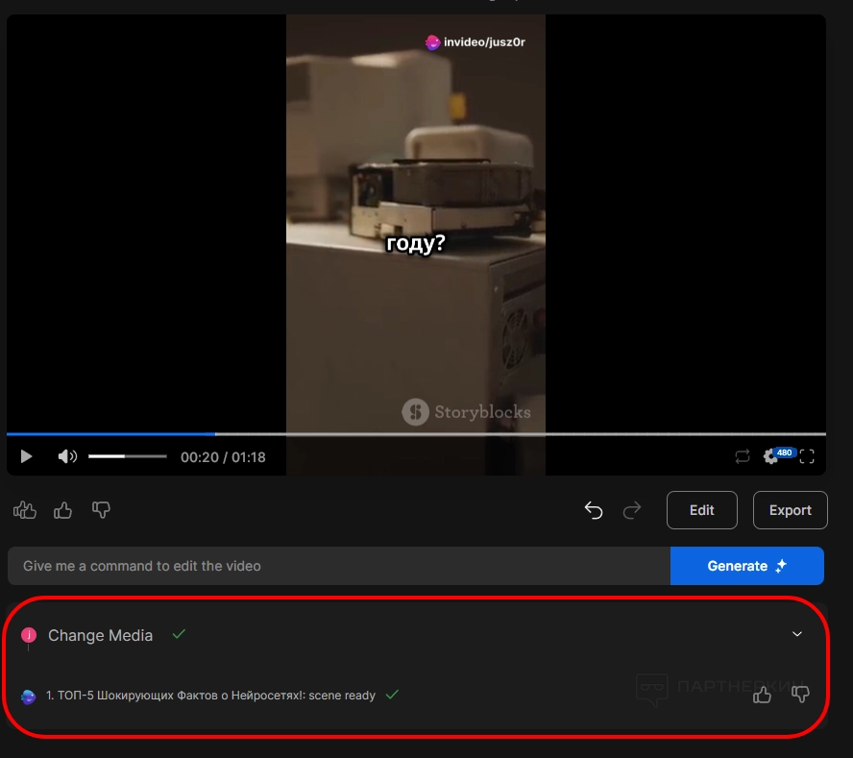This screenshot has width=853, height=758.
Task: Click the 00:20 / 01:18 timestamp
Action: click(x=223, y=457)
